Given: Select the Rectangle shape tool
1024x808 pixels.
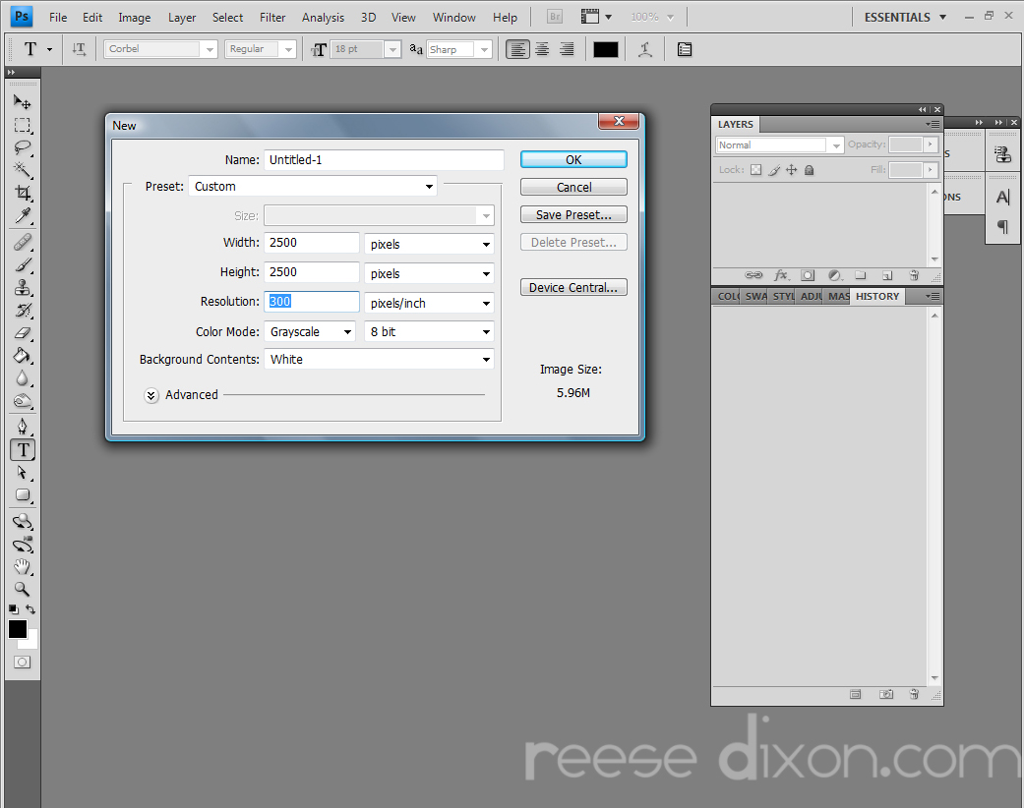Looking at the screenshot, I should [23, 494].
